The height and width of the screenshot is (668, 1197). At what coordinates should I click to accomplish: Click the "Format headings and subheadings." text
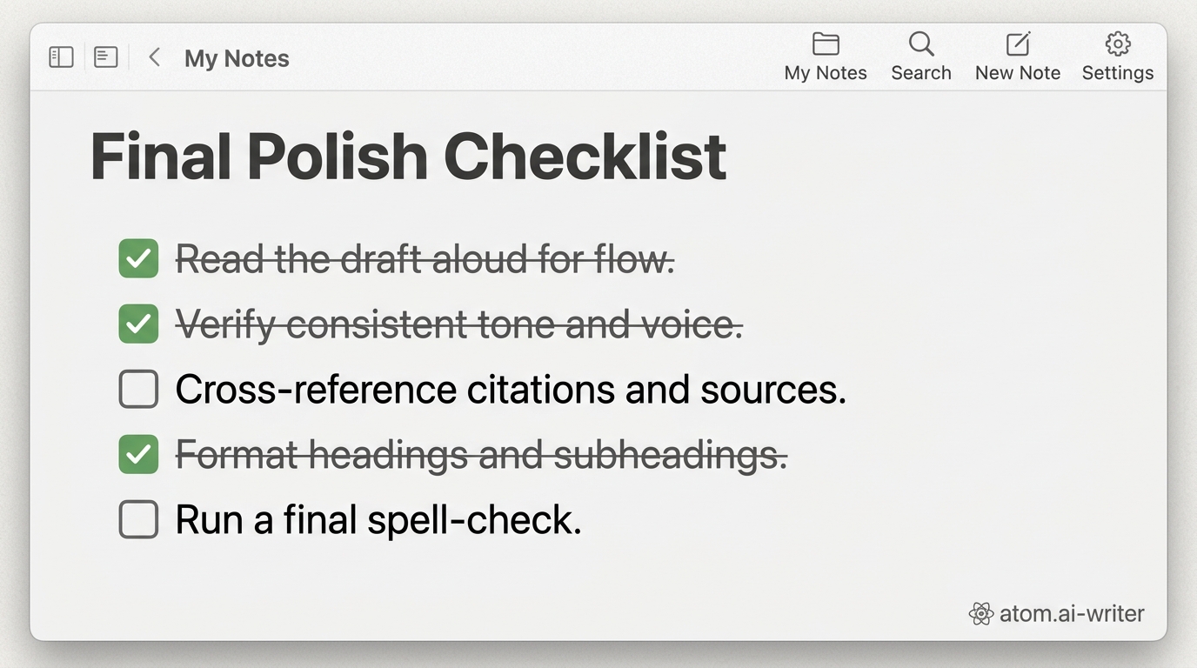coord(481,455)
